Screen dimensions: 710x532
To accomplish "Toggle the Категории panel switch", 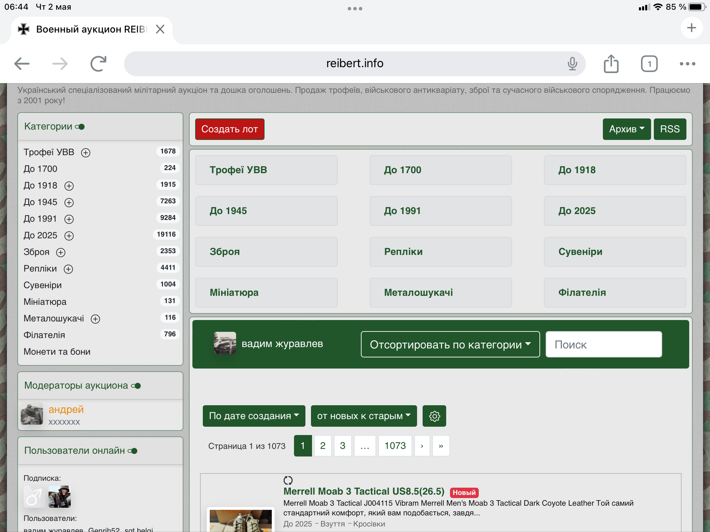I will (80, 127).
